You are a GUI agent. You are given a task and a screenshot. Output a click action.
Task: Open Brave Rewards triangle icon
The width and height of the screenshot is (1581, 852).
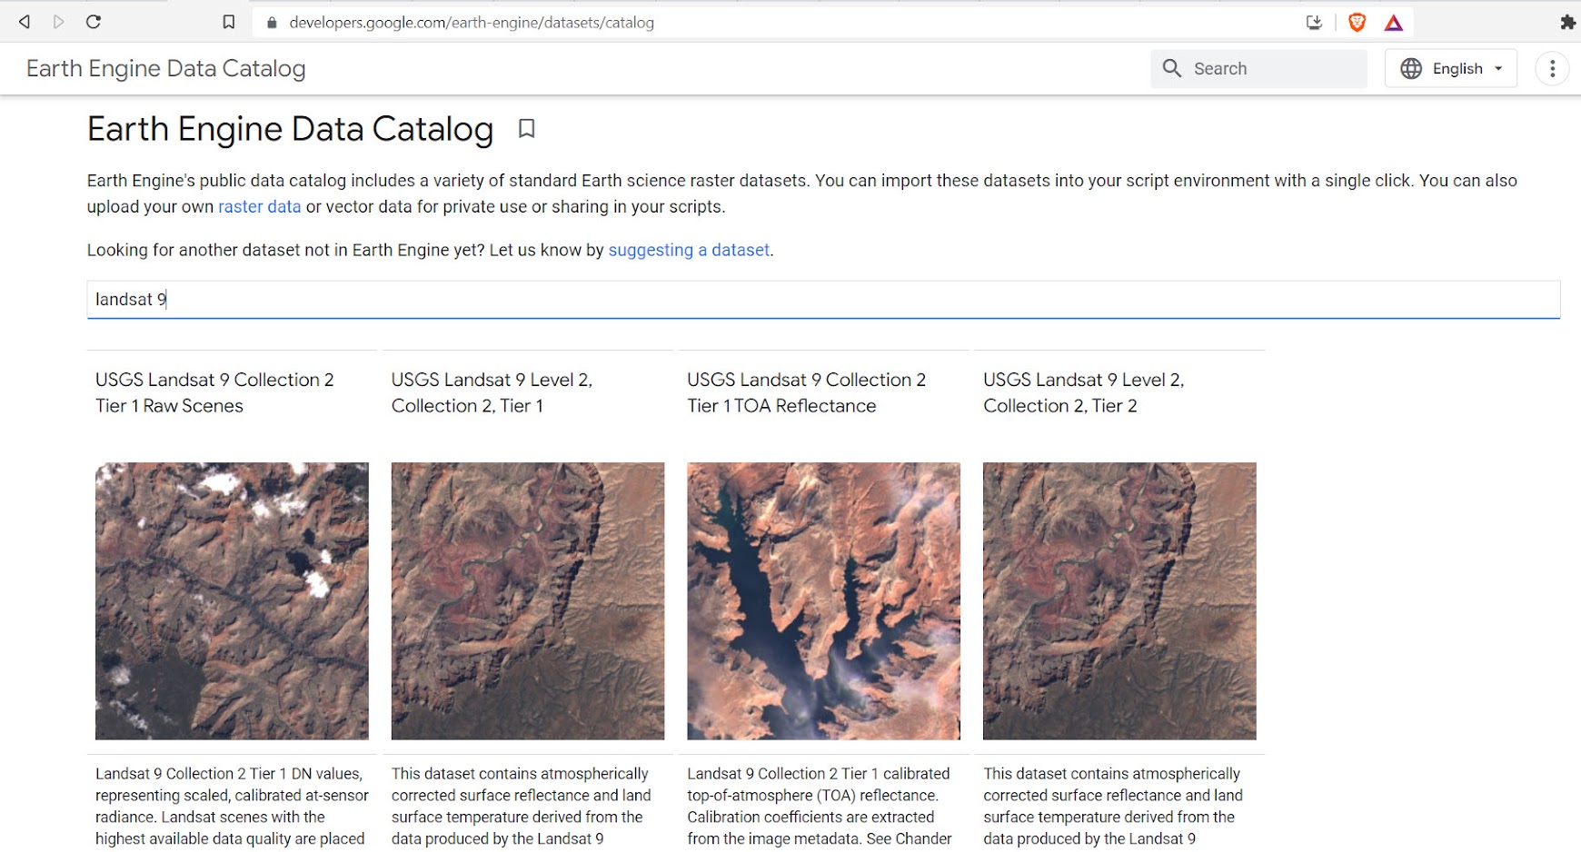1394,23
